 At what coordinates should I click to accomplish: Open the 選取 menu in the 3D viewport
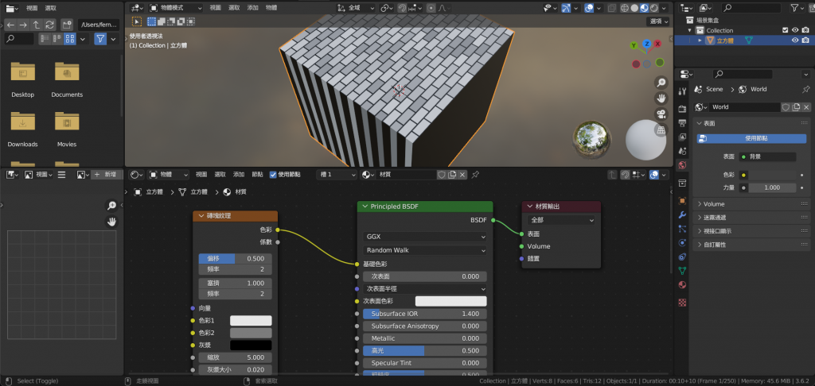[x=234, y=8]
